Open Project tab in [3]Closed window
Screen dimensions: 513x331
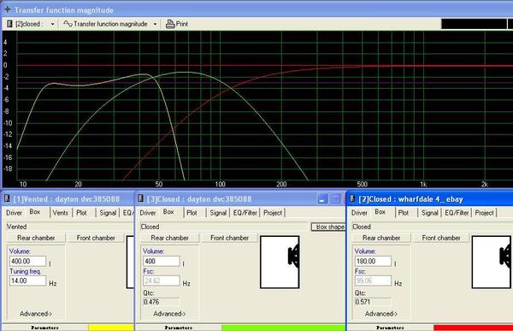pyautogui.click(x=273, y=213)
